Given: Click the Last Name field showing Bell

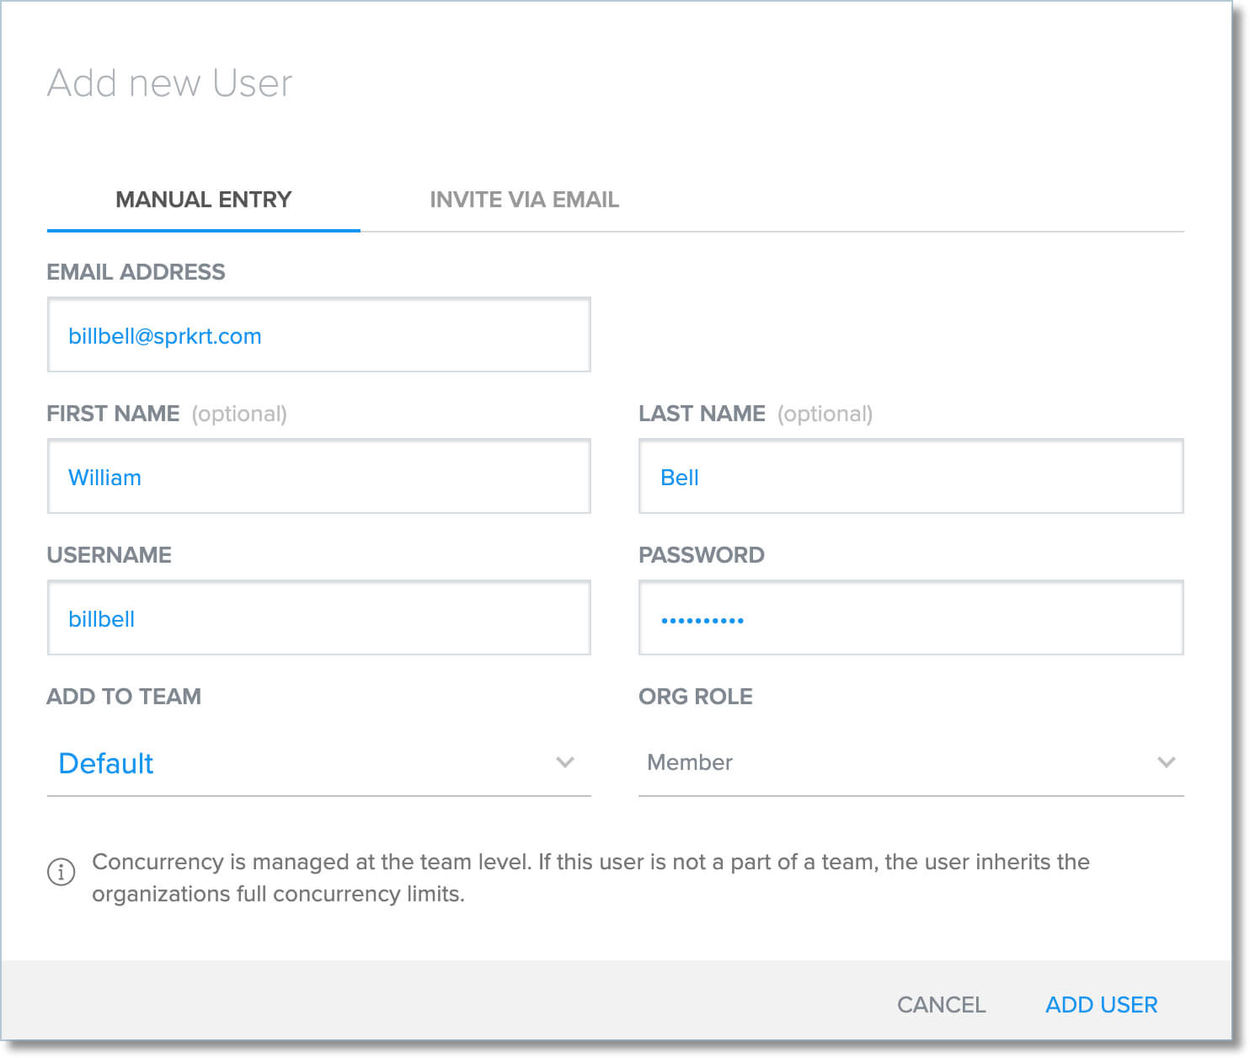Looking at the screenshot, I should click(x=911, y=477).
